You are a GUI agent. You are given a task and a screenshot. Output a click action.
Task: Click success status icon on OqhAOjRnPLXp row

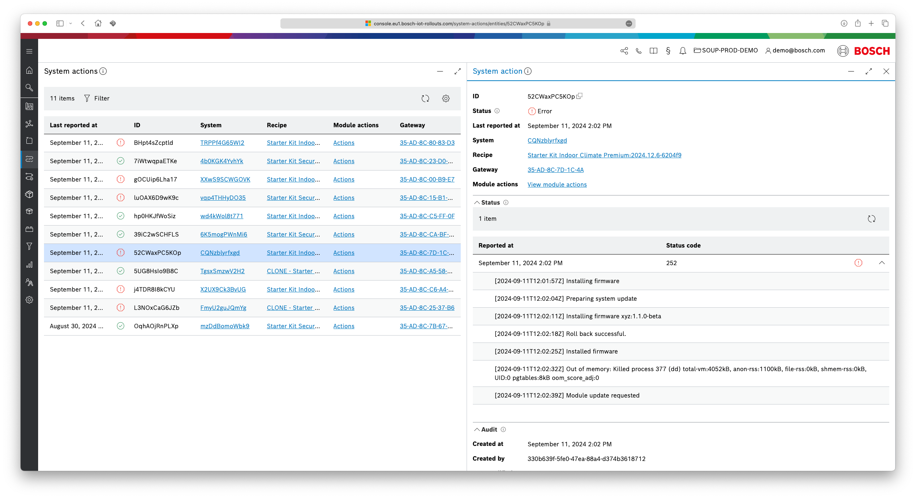pyautogui.click(x=120, y=326)
